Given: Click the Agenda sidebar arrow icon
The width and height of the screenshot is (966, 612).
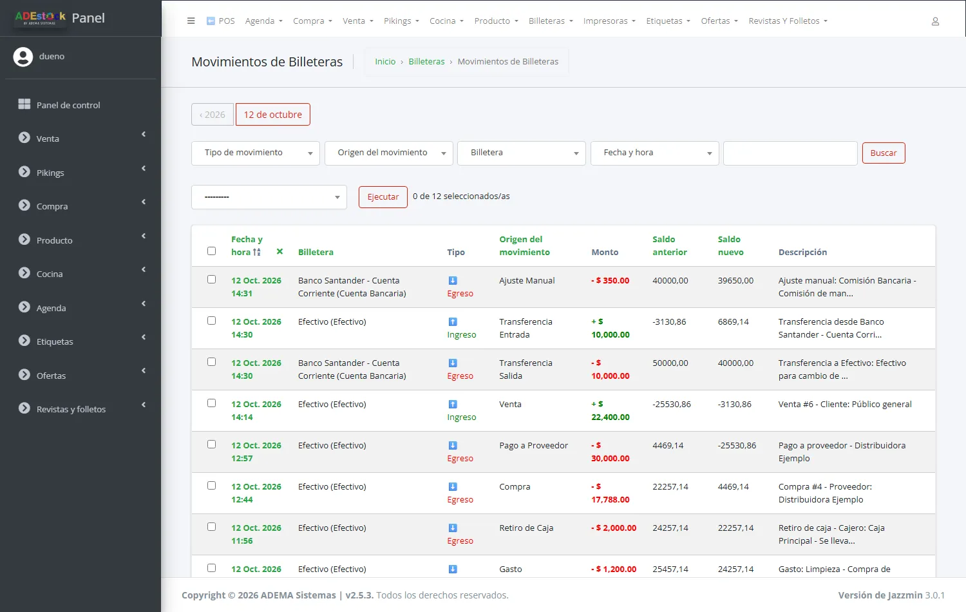Looking at the screenshot, I should click(24, 307).
